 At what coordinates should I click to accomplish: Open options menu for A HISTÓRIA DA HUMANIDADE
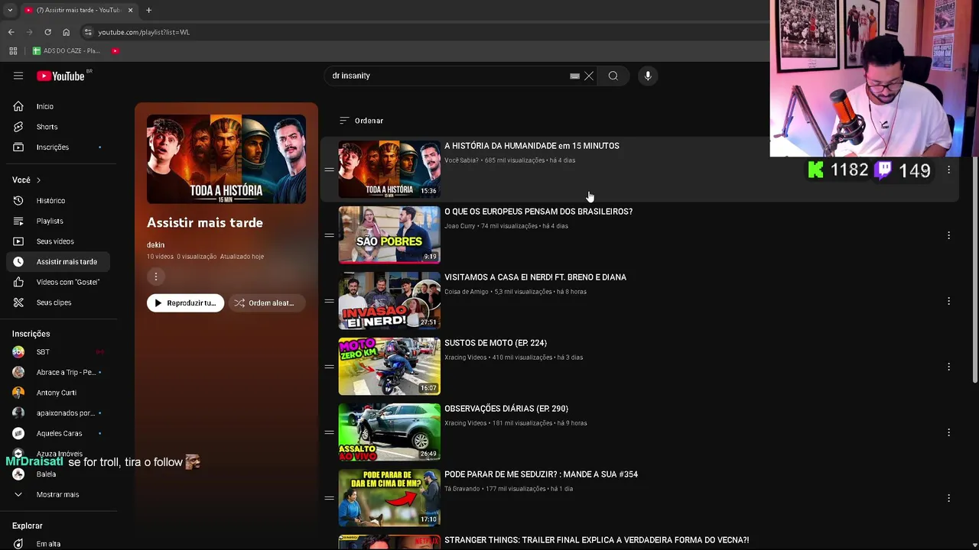[948, 170]
